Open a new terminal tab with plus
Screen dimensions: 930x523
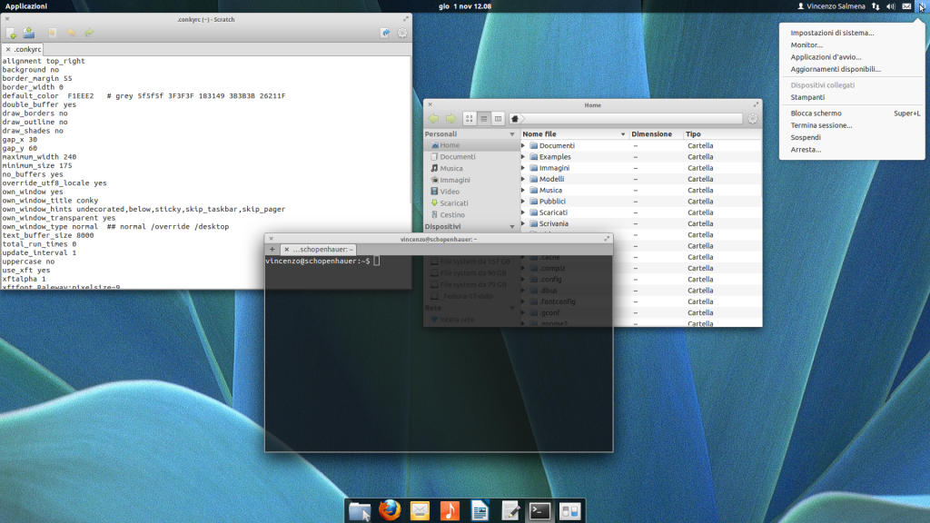(272, 249)
